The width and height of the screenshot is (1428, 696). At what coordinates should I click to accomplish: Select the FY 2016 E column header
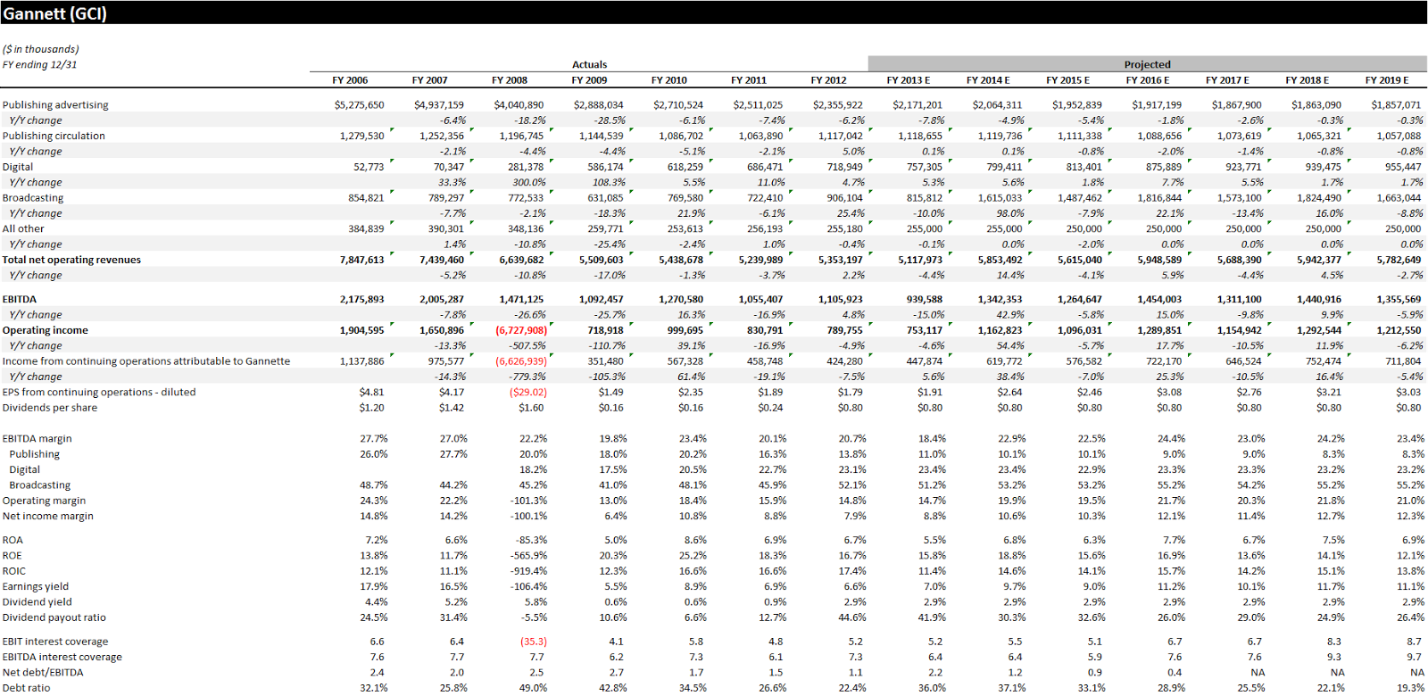click(x=1147, y=80)
